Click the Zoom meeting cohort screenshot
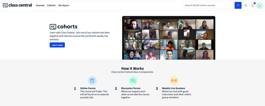The height and width of the screenshot is (106, 265). [169, 38]
